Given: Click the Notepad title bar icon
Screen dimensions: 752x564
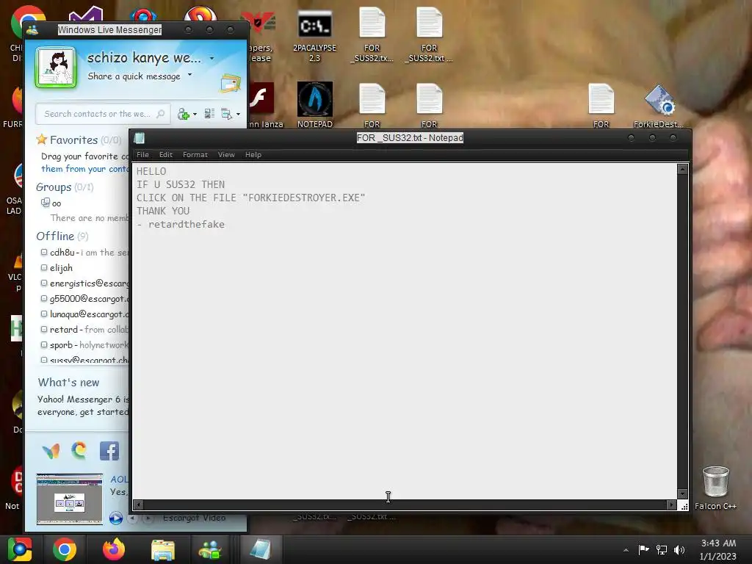Looking at the screenshot, I should point(140,138).
